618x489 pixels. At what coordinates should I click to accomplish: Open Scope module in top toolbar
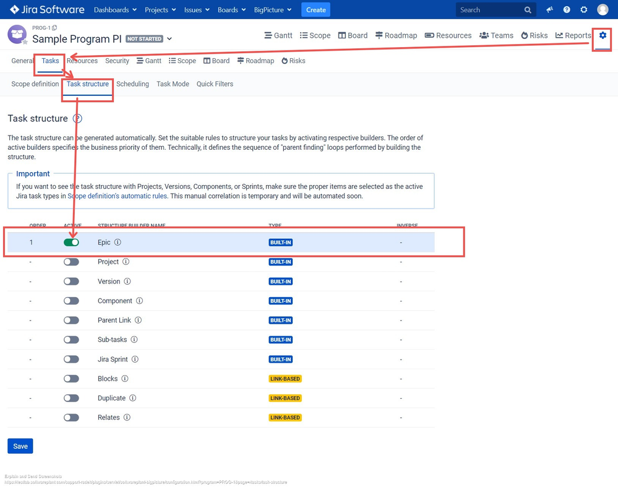(x=315, y=35)
